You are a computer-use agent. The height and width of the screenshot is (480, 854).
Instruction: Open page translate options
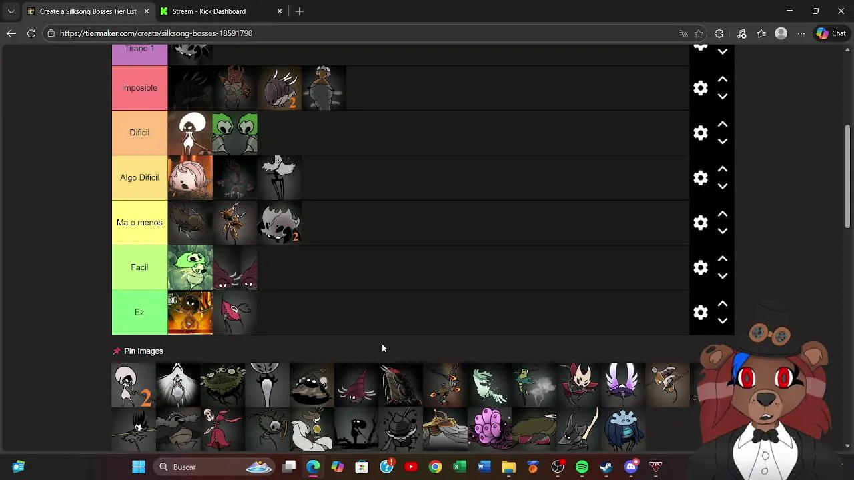tap(683, 33)
